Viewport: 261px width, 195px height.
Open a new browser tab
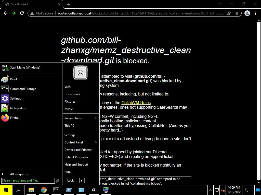[69, 4]
